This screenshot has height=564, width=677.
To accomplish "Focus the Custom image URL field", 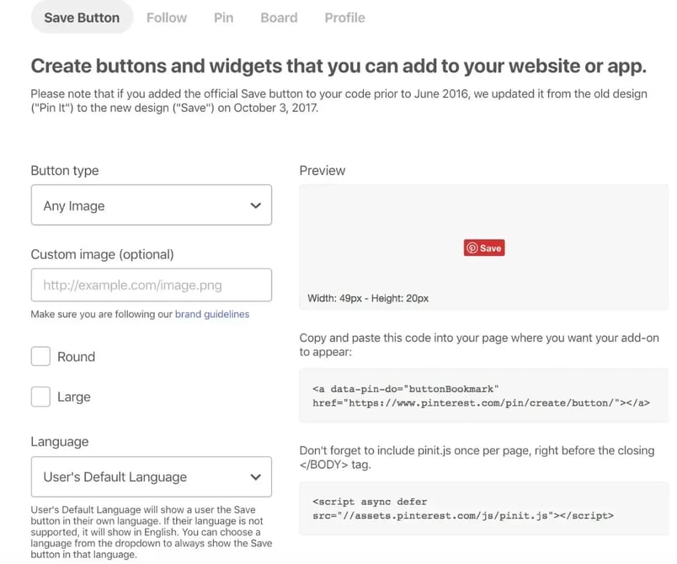I will (151, 285).
